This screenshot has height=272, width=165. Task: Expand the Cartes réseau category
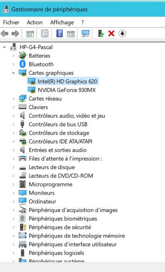(13, 99)
